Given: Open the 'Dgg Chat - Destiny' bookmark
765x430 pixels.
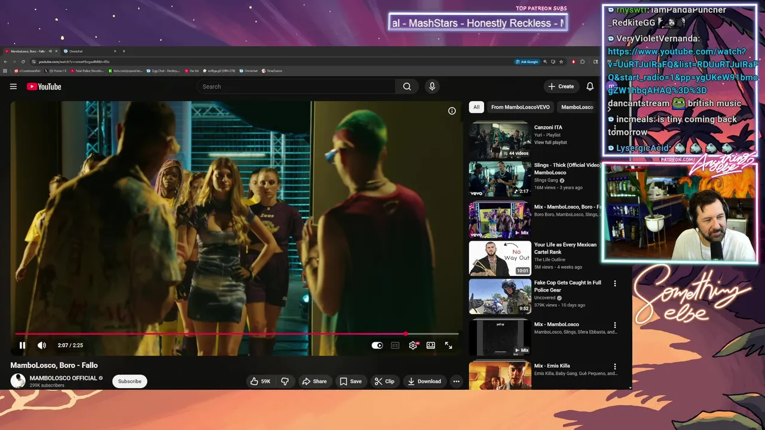Looking at the screenshot, I should [163, 70].
